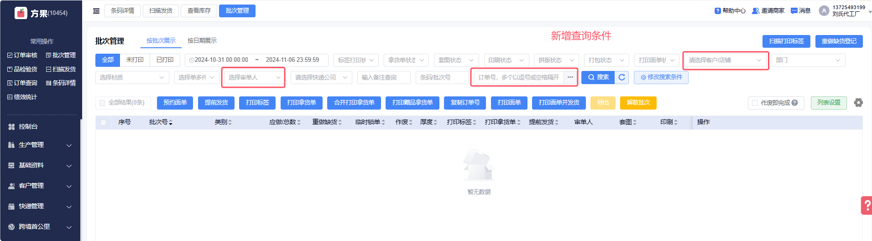Click the 合并打印拿货单 button
The height and width of the screenshot is (241, 872).
coord(354,103)
